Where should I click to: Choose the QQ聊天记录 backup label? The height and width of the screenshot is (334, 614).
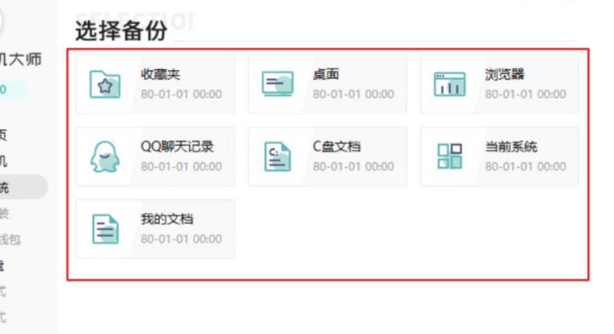pyautogui.click(x=177, y=147)
